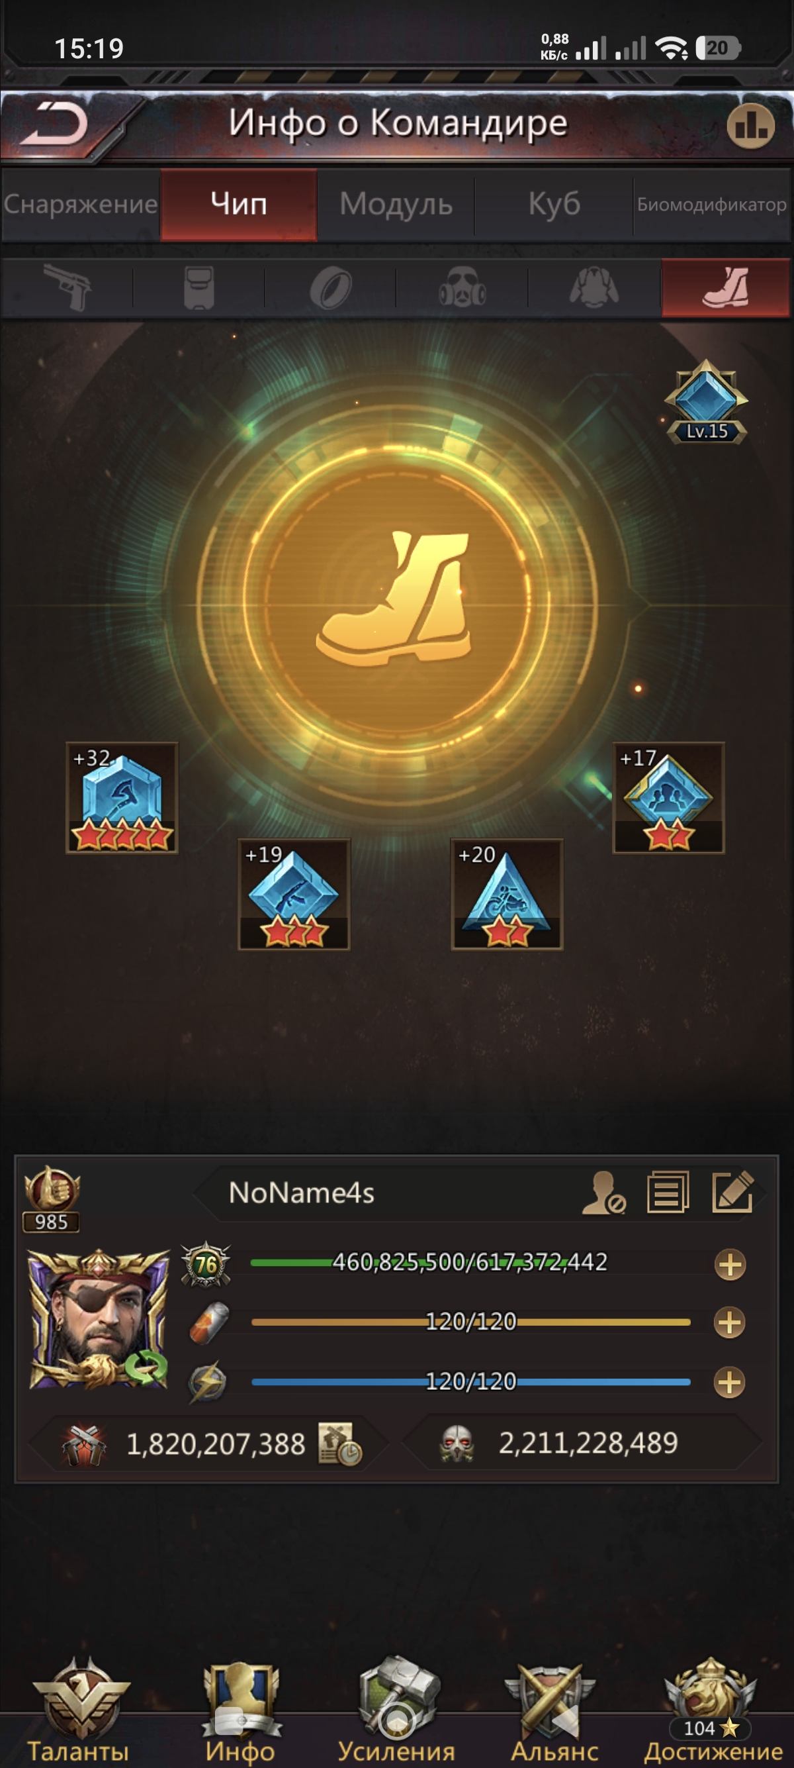The height and width of the screenshot is (1768, 794).
Task: Open the Биомодификатор tab
Action: 712,204
